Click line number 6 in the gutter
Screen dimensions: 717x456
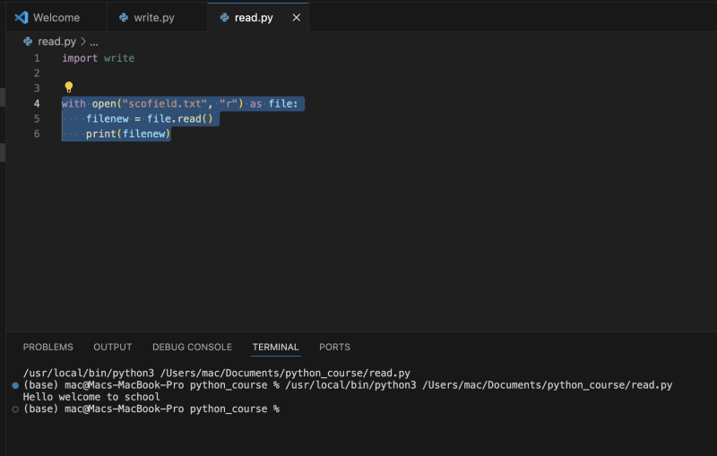(x=37, y=133)
